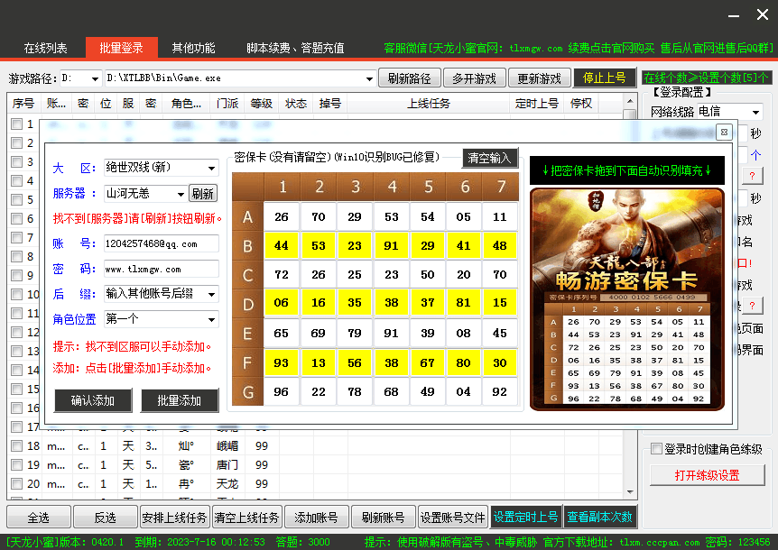Screen dimensions: 778x550
Task: Click the 更新游戏 button
Action: (540, 78)
